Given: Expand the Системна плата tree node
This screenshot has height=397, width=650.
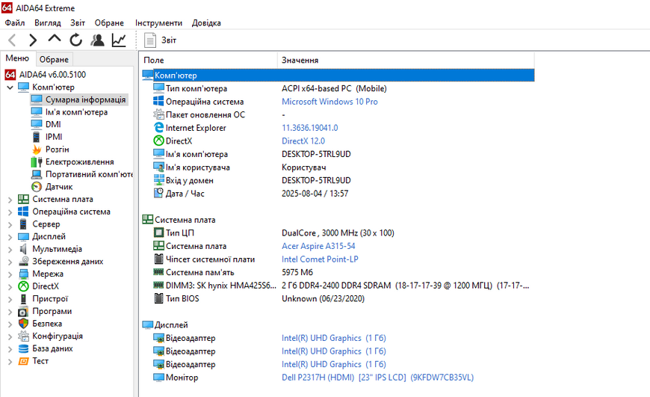Looking at the screenshot, I should [x=10, y=200].
